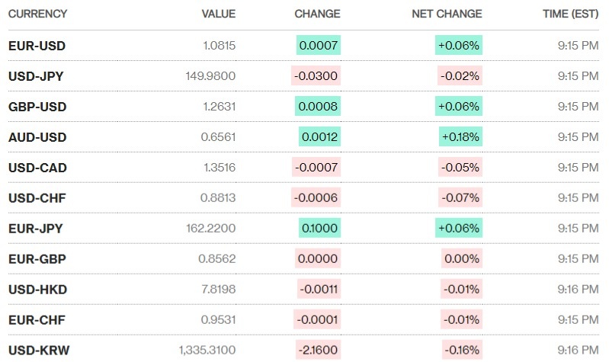The image size is (609, 362).
Task: Click the EUR-USD value 1.0815
Action: [x=220, y=46]
